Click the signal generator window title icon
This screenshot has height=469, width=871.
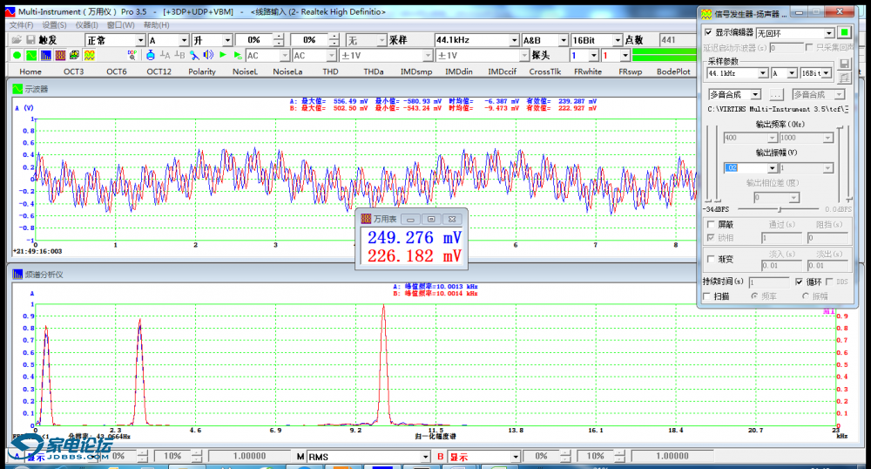pos(706,13)
